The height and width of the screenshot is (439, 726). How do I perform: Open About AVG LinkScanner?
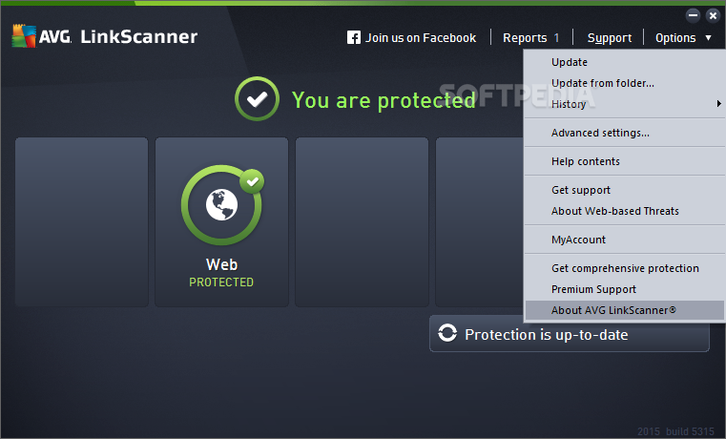tap(624, 310)
